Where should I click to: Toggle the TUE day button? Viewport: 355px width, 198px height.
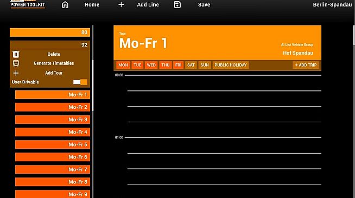pos(137,65)
